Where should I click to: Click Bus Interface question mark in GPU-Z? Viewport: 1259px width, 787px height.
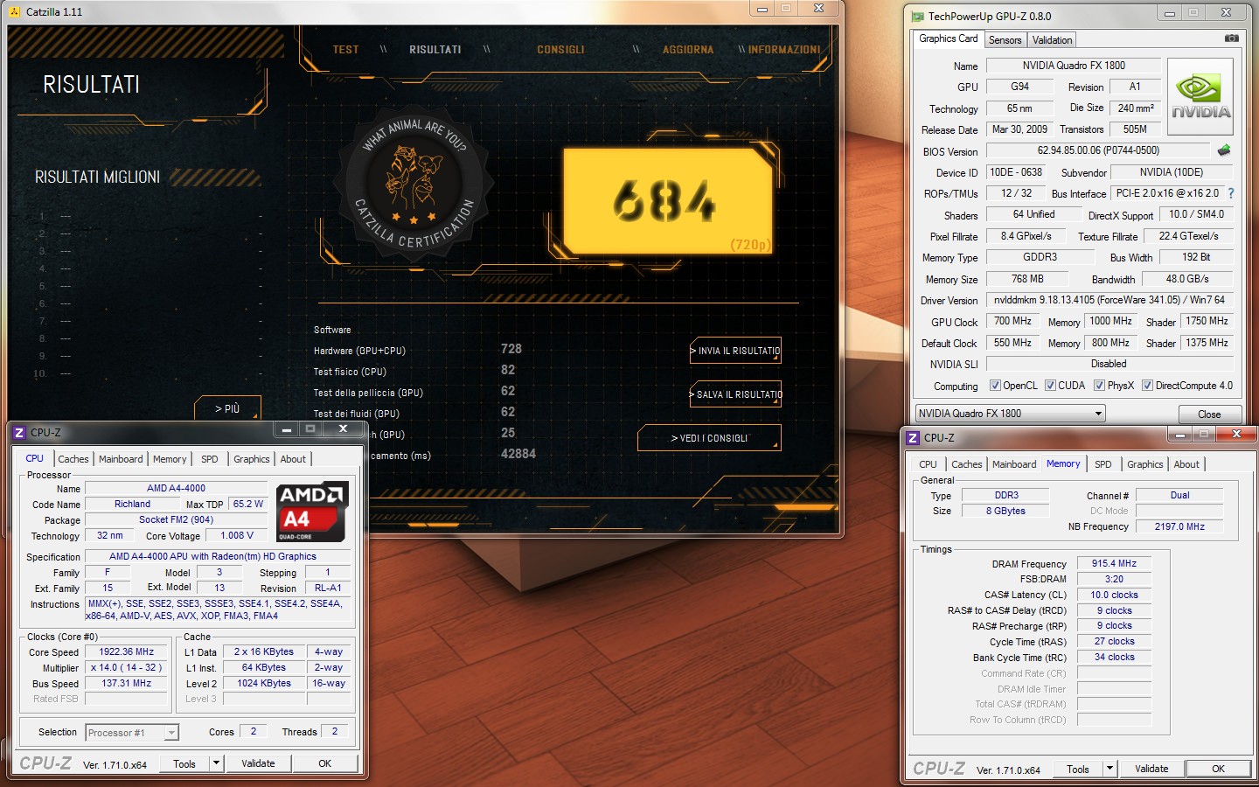1231,193
